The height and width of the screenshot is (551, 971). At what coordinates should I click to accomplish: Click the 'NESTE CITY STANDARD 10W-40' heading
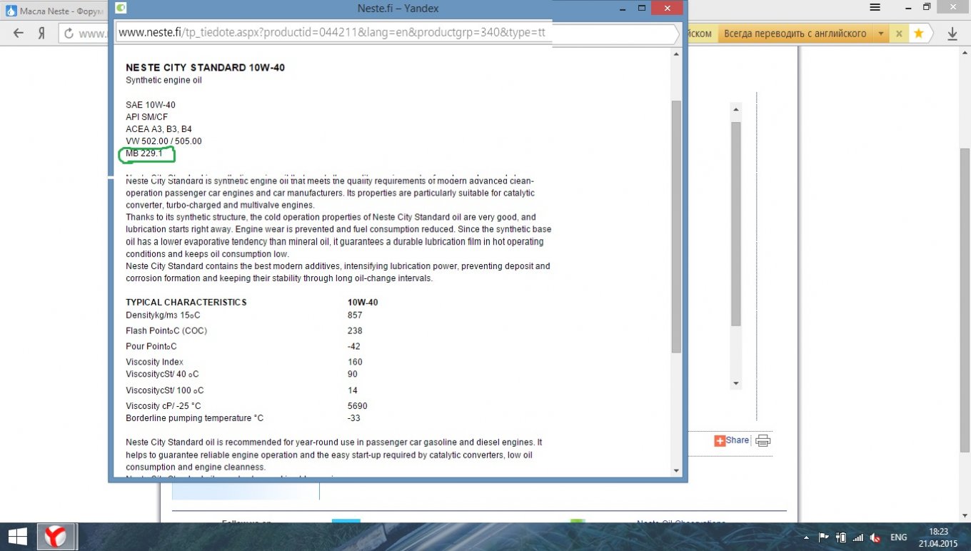pyautogui.click(x=206, y=68)
